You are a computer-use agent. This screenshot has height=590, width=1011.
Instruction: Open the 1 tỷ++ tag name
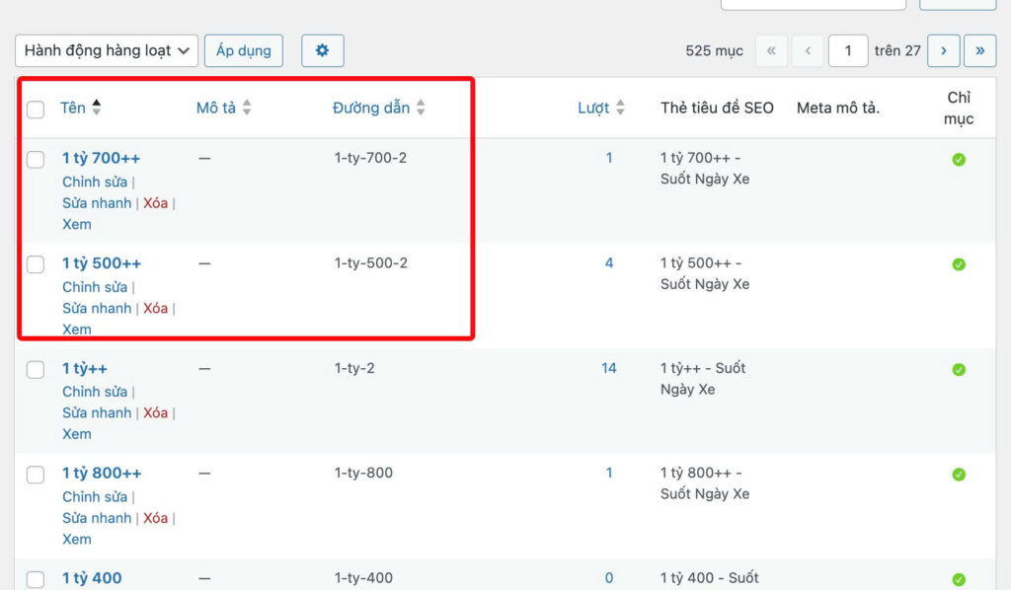coord(85,368)
